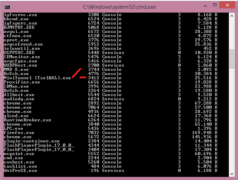Click PID value 3308 for igfxsrvc

click(x=94, y=15)
